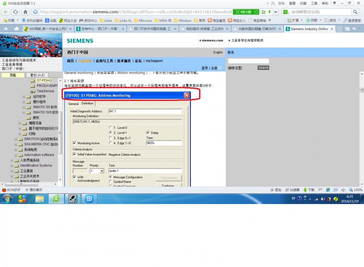
Task: Open the 360导航 browser tab
Action: (x=48, y=29)
